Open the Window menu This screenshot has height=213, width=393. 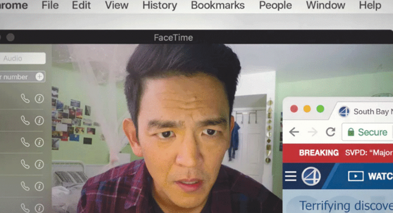(x=326, y=5)
